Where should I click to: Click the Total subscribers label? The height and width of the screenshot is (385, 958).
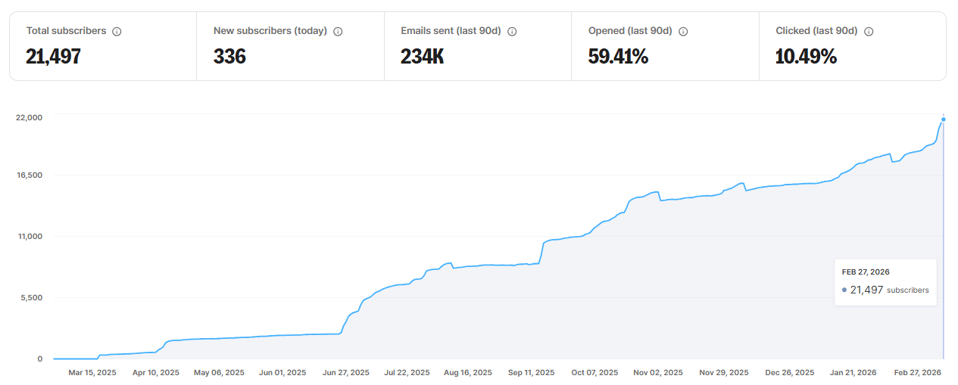click(x=66, y=31)
